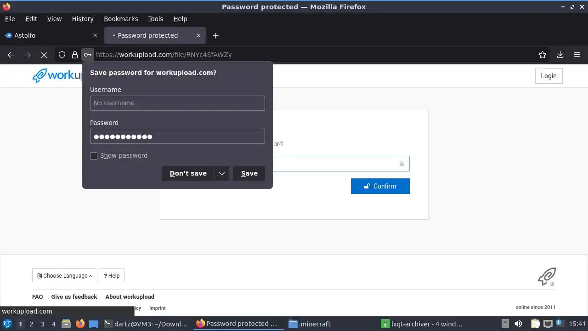
Task: Close the Password protected tab
Action: [198, 35]
